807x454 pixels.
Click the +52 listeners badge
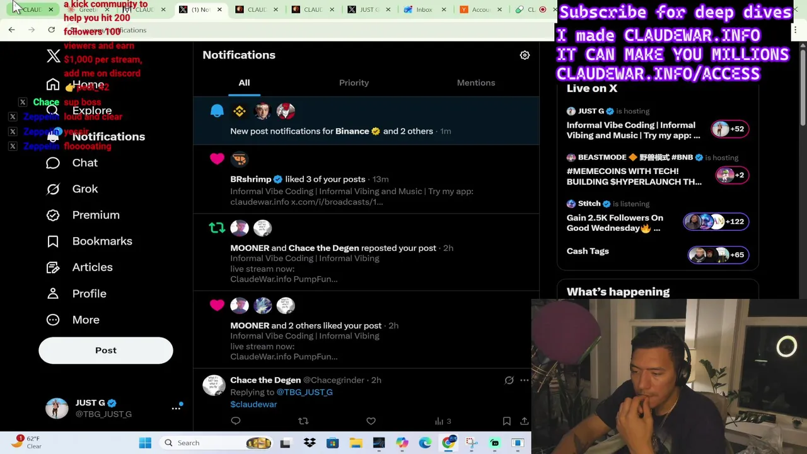(729, 129)
